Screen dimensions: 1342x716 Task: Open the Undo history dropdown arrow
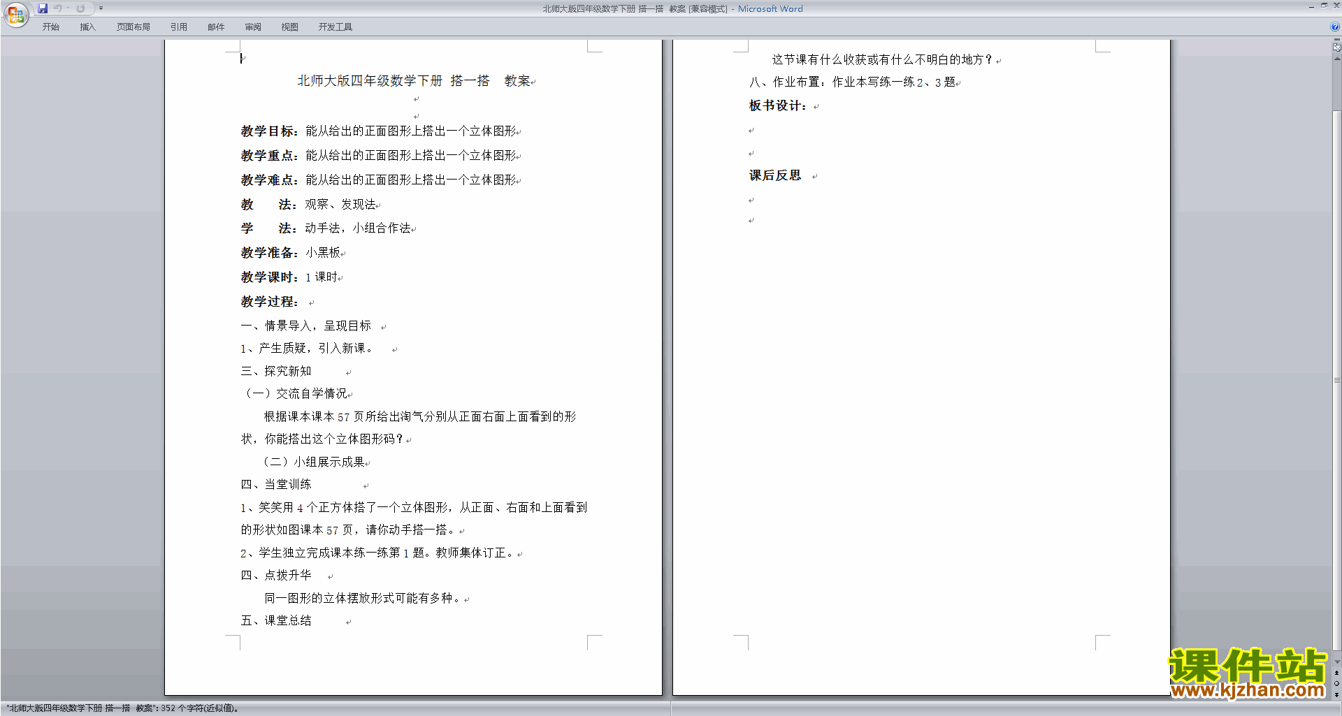[68, 8]
